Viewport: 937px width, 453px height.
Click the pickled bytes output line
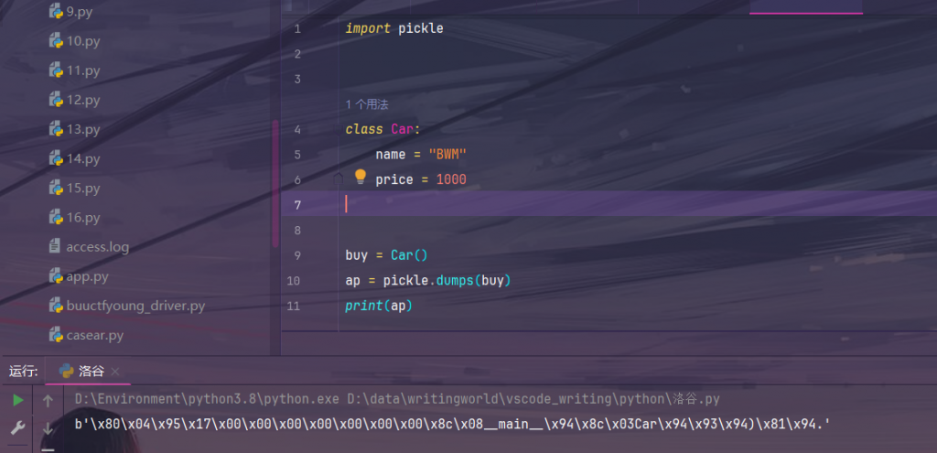(452, 425)
